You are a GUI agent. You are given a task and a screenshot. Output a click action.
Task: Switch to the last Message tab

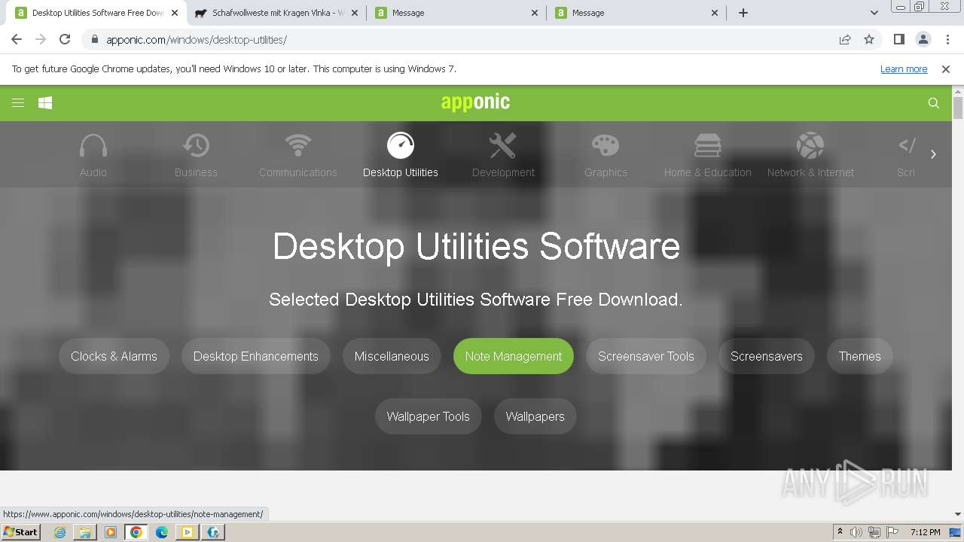pos(636,13)
